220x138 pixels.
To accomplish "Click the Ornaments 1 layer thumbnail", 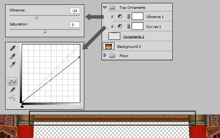I will pyautogui.click(x=114, y=36).
